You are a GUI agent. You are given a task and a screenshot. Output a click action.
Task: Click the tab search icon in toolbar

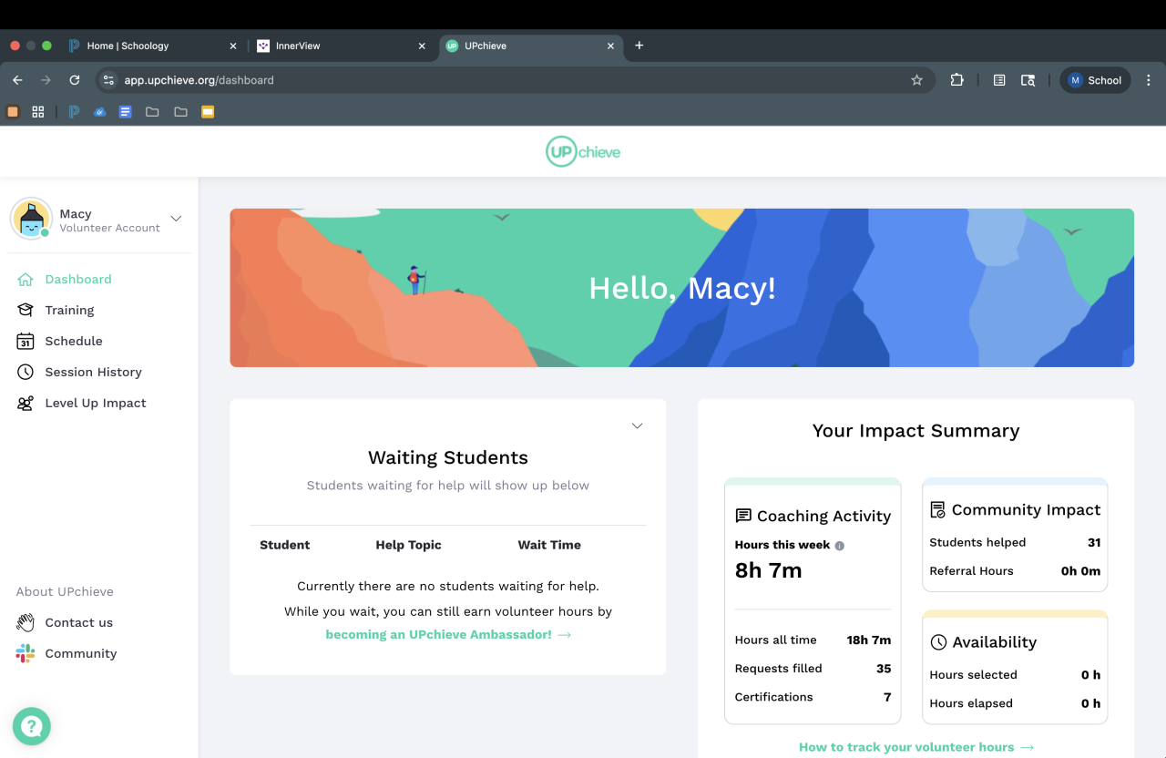click(x=1028, y=80)
